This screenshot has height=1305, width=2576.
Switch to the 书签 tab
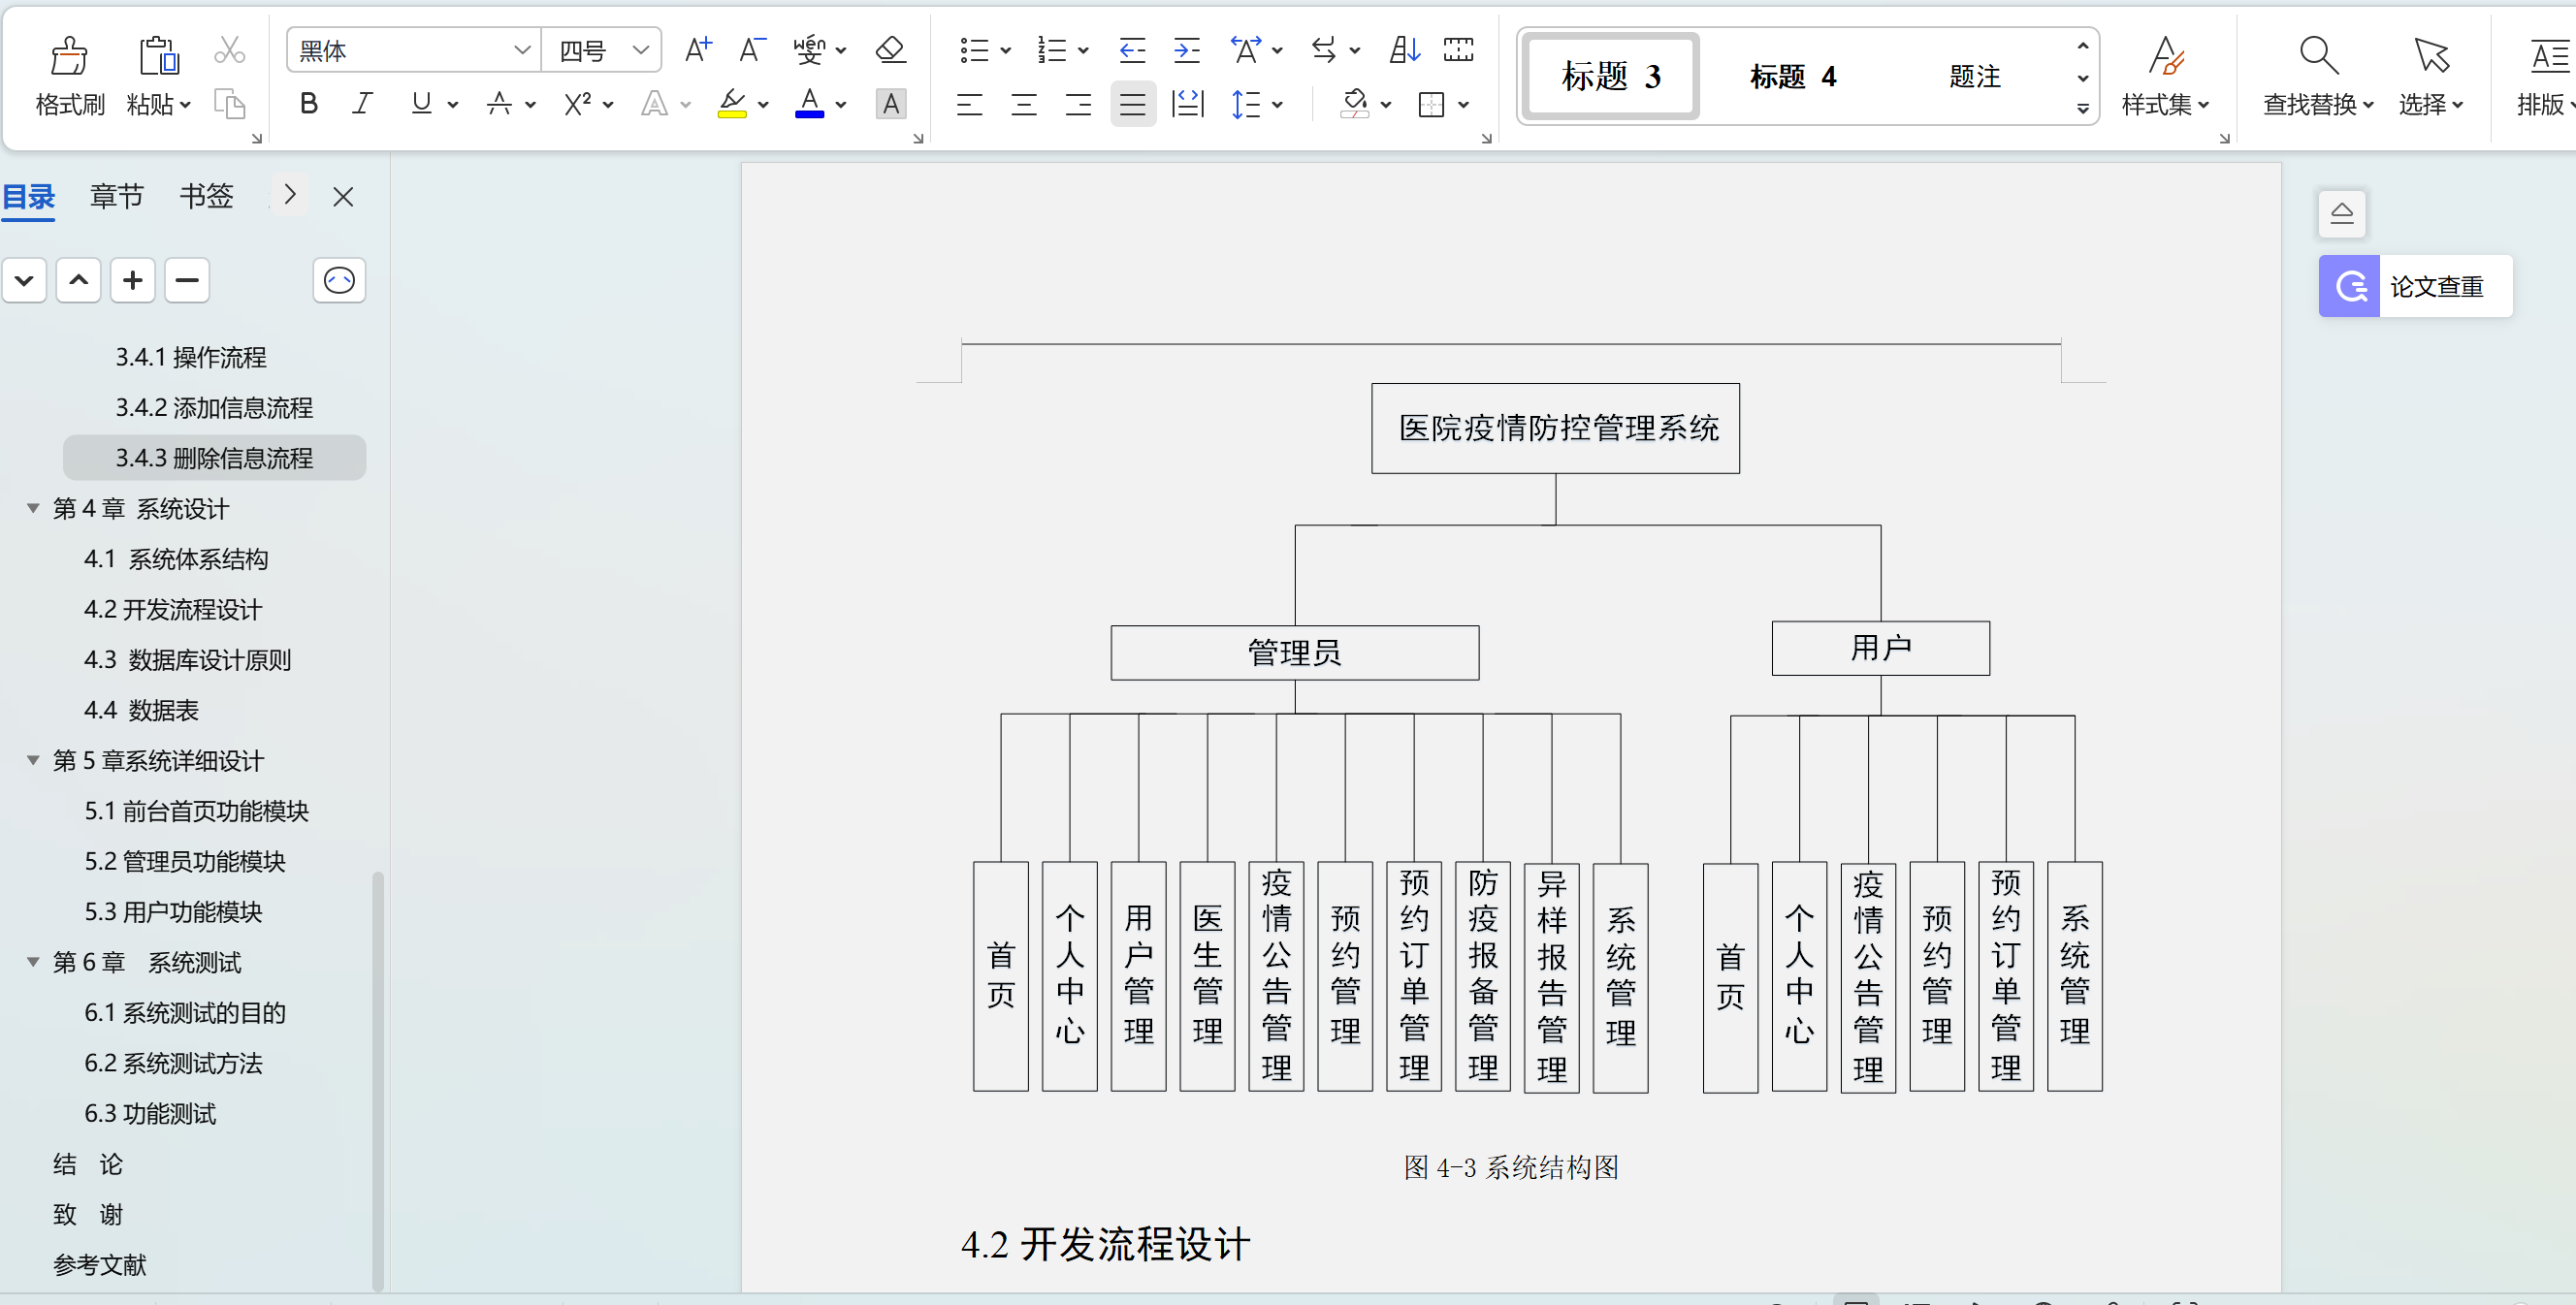(206, 196)
